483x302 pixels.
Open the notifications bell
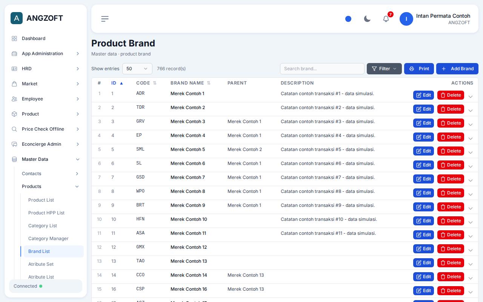click(386, 19)
